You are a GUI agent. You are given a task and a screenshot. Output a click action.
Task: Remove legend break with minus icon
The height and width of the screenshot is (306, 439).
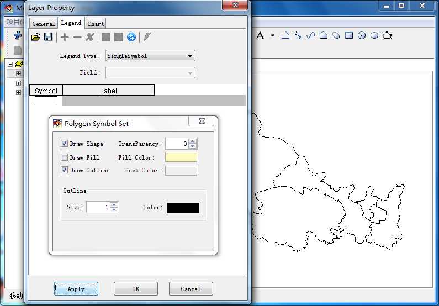(x=77, y=37)
